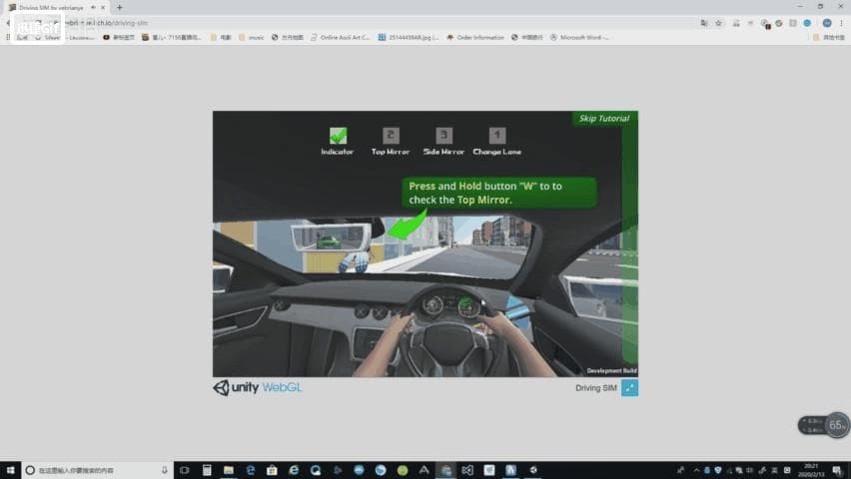Close the Driving SIM browser tab

[103, 8]
